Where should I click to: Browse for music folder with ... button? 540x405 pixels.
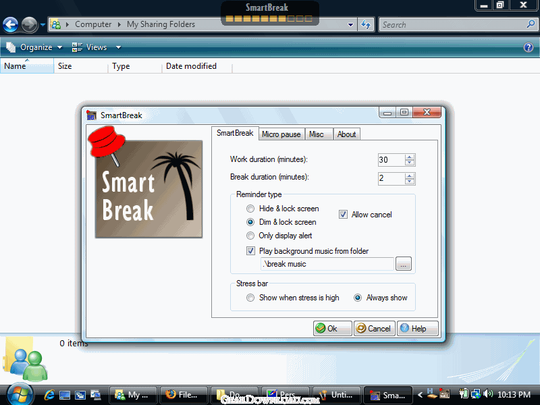[403, 264]
